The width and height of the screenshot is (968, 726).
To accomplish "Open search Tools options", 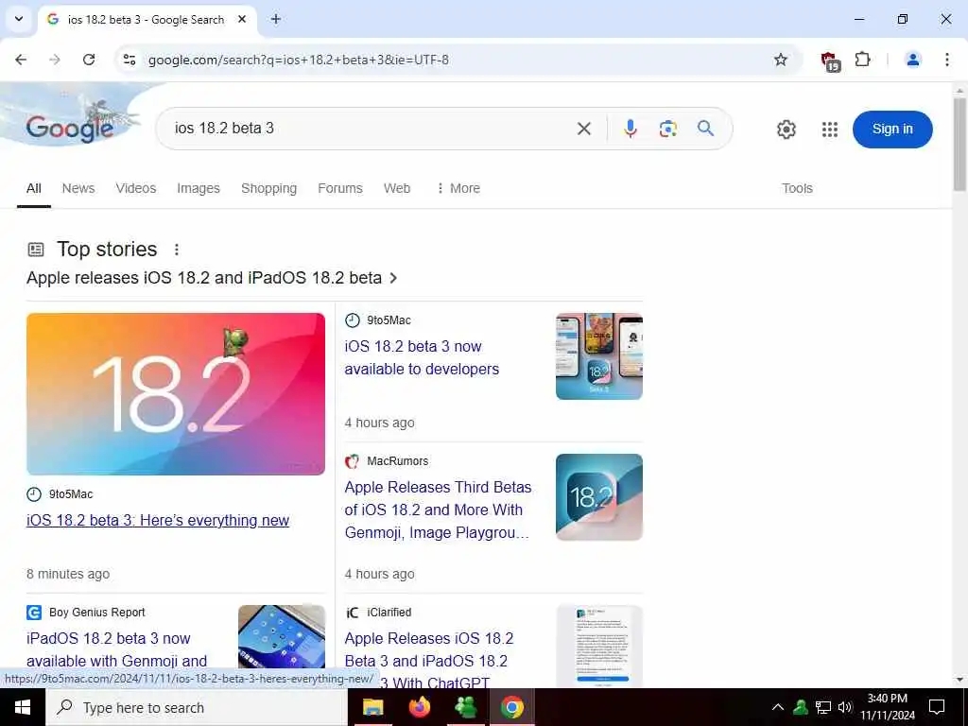I will 797,188.
